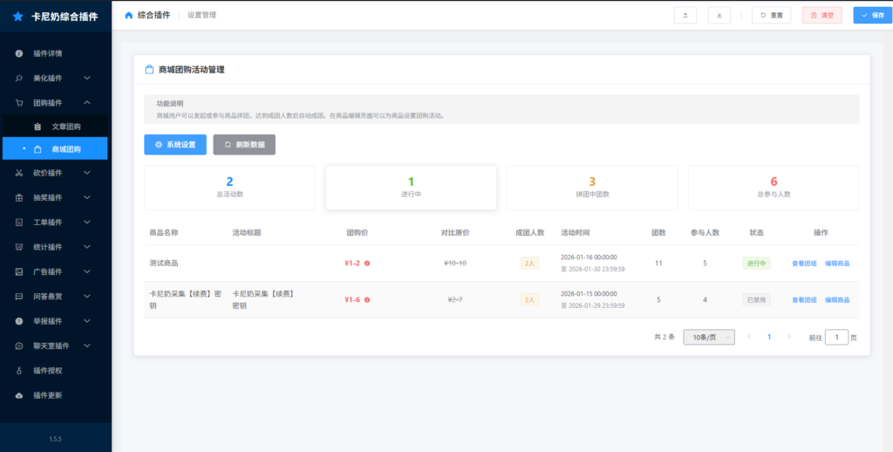Open the 10条/页 page size dropdown

[x=709, y=338]
